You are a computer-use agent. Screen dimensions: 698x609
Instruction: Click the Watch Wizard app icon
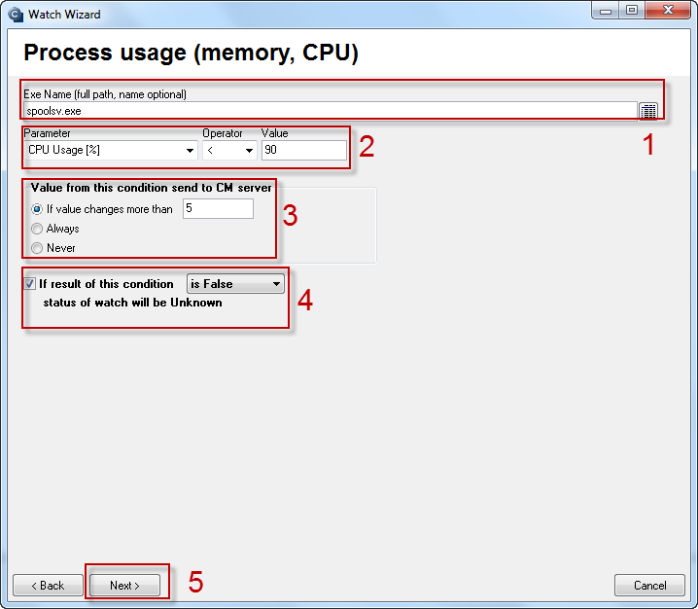click(16, 15)
